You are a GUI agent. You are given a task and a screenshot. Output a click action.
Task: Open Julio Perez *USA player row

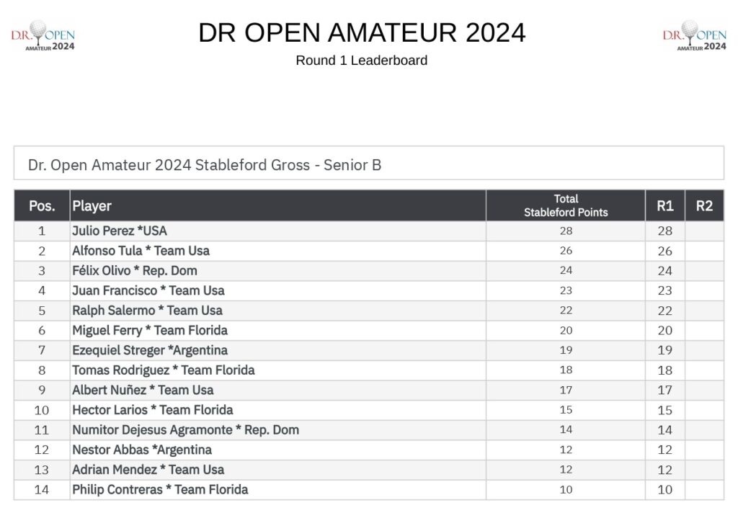369,231
